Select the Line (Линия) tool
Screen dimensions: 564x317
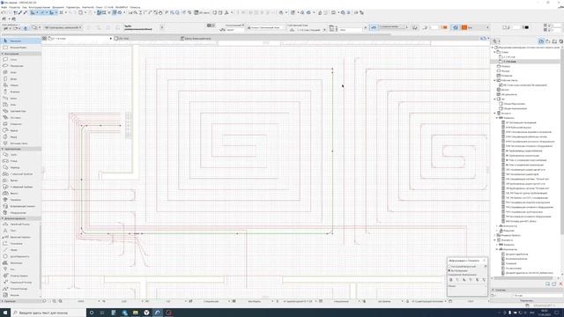point(20,250)
